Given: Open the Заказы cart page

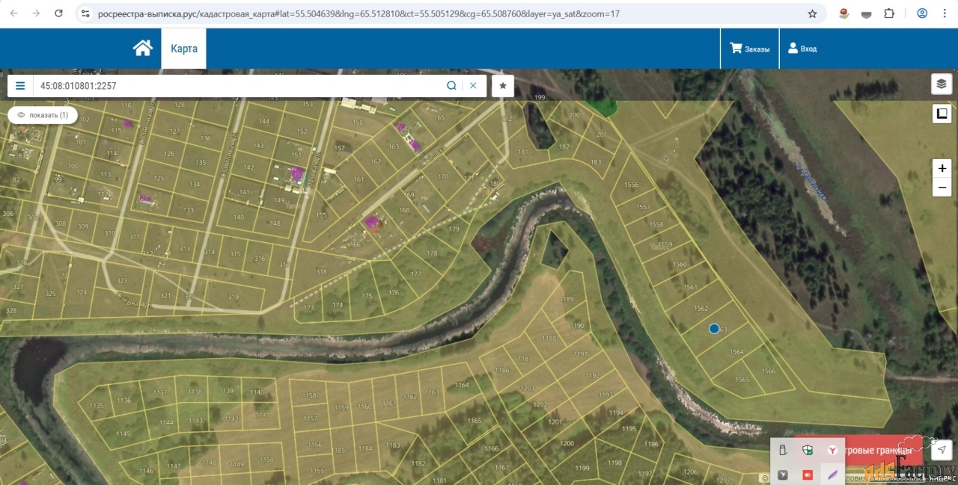Looking at the screenshot, I should click(x=749, y=49).
